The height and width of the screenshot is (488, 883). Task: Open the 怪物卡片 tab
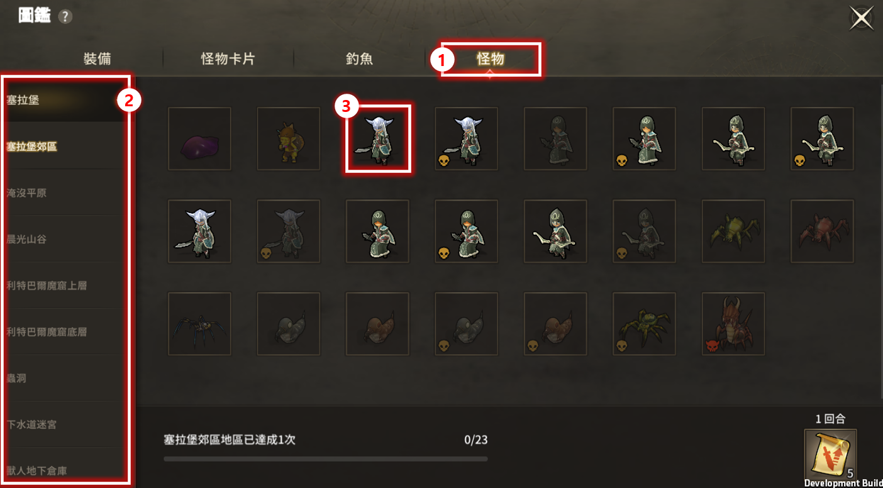point(228,59)
